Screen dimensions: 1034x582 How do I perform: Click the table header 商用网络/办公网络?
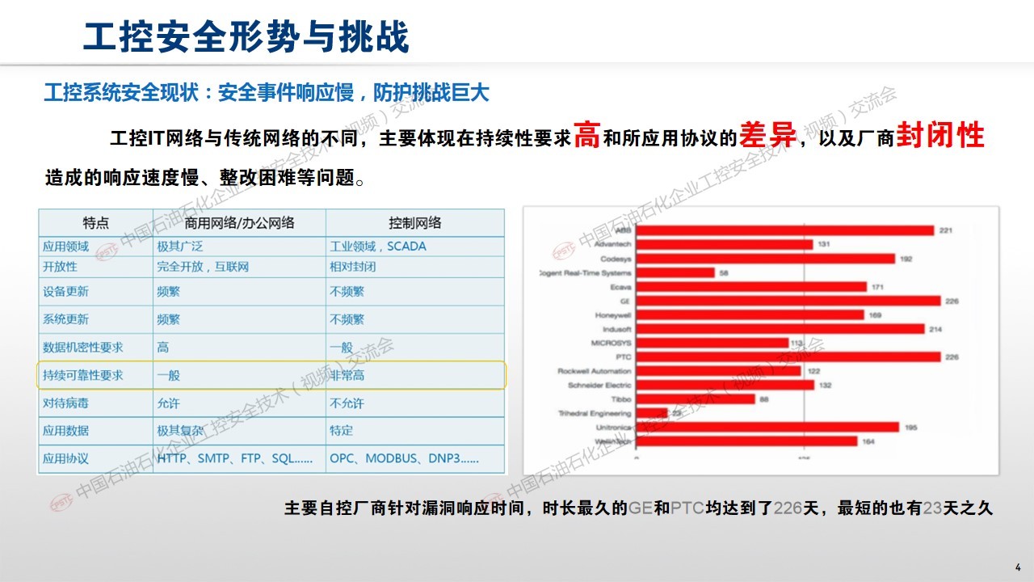coord(239,223)
